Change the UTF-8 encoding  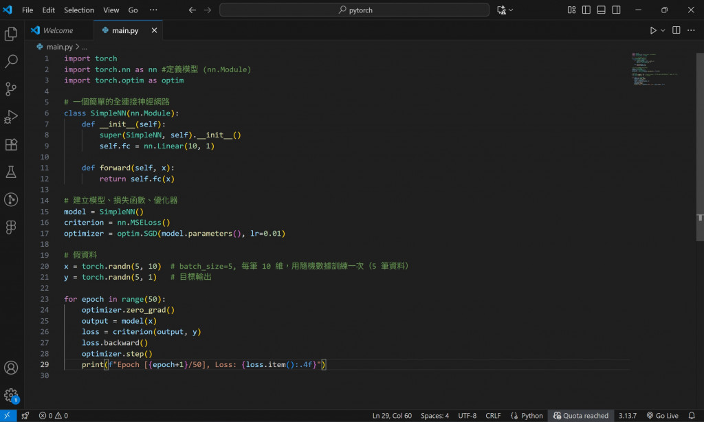(467, 416)
